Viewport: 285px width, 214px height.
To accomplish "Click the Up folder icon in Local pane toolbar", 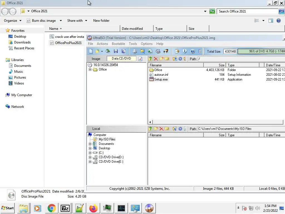I will pyautogui.click(x=150, y=129).
